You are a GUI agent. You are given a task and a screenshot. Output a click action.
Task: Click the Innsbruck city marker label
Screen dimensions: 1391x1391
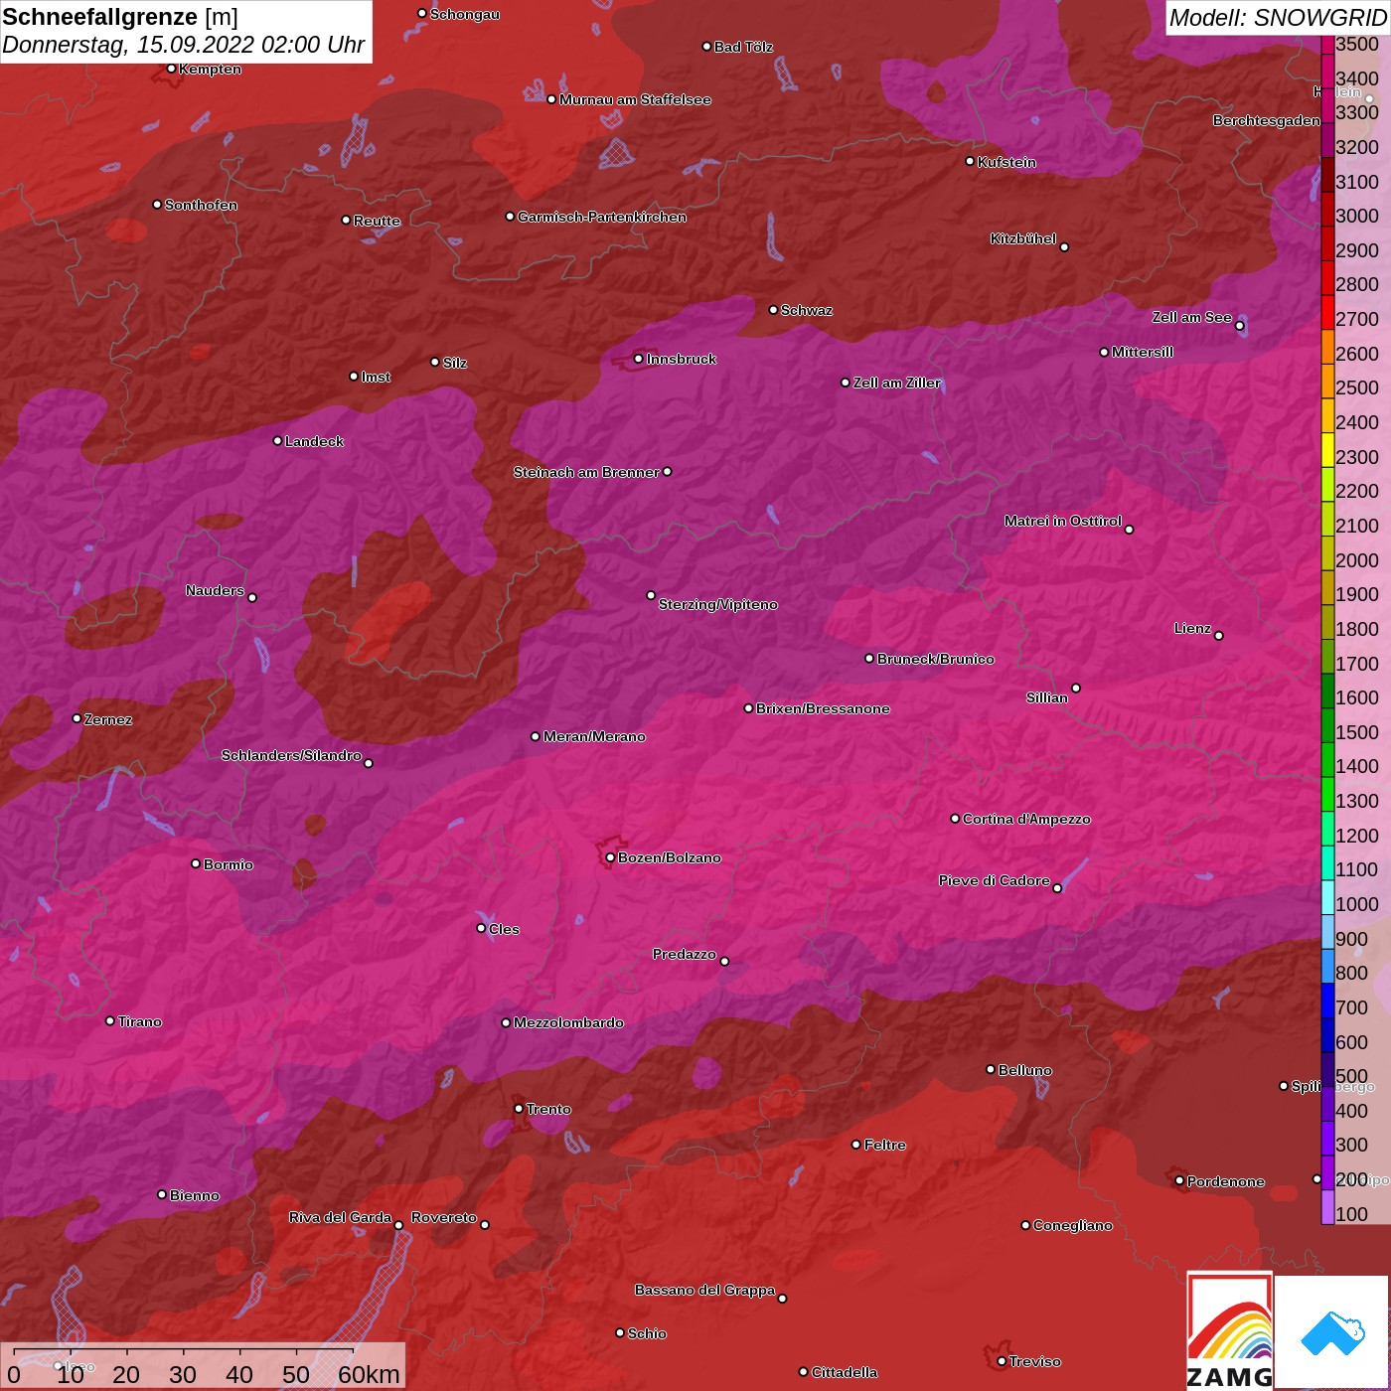pyautogui.click(x=682, y=359)
